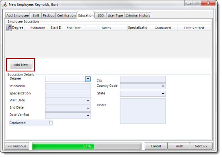
Task: Click the application logo in title bar
Action: click(x=5, y=4)
